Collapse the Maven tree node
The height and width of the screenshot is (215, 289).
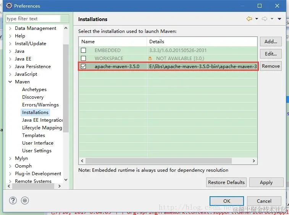pyautogui.click(x=10, y=82)
